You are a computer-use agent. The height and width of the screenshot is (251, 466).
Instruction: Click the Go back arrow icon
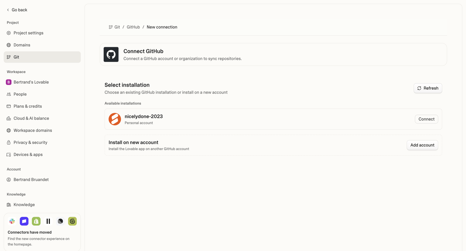pyautogui.click(x=8, y=10)
